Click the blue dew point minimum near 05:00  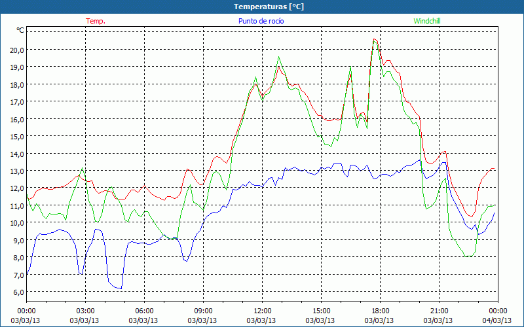(121, 288)
